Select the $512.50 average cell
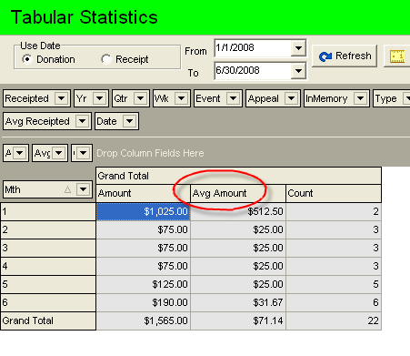410x356 pixels. pyautogui.click(x=238, y=211)
